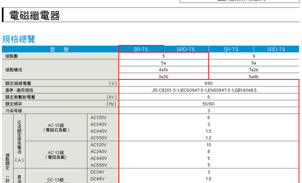This screenshot has height=183, width=302.
Task: Click the vertical 接點額定 label
Action: (x=8, y=161)
